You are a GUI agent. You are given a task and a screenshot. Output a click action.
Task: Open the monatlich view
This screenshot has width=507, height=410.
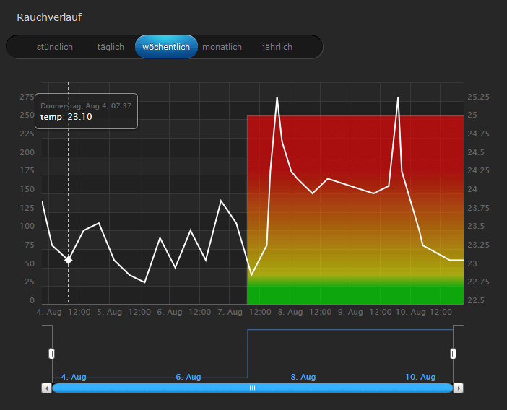coord(222,47)
